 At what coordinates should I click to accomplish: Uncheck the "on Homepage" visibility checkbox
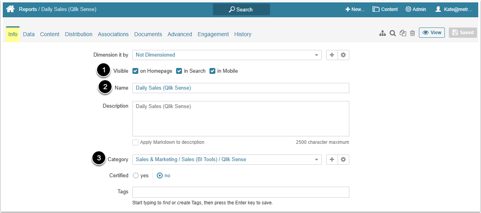click(x=136, y=71)
